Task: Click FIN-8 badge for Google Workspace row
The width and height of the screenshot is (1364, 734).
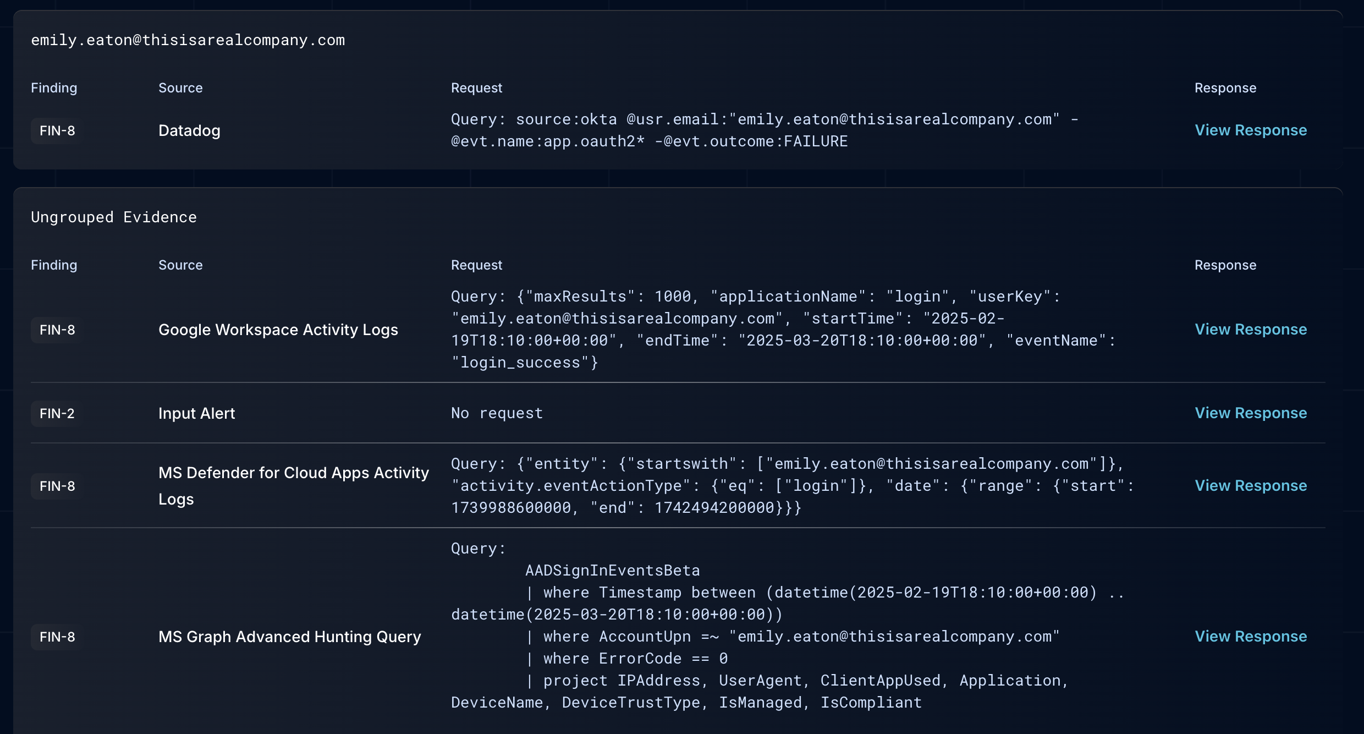Action: pyautogui.click(x=57, y=330)
